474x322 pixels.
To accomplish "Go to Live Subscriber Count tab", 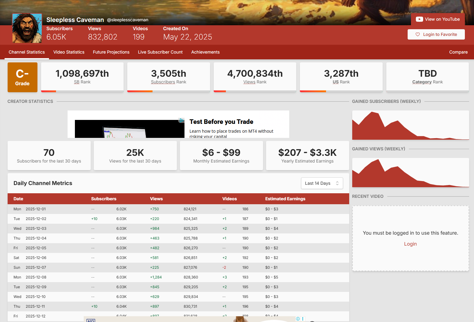I will tap(160, 52).
